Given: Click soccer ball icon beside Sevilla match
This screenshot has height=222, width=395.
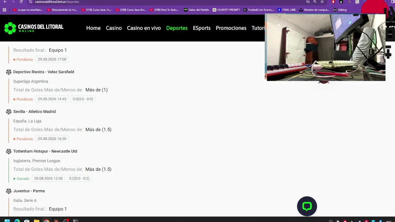Looking at the screenshot, I should click(9, 112).
